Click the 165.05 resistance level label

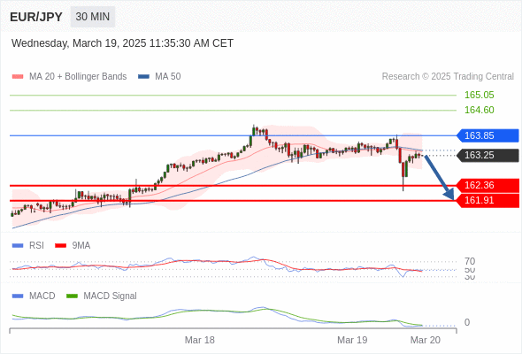(x=479, y=95)
